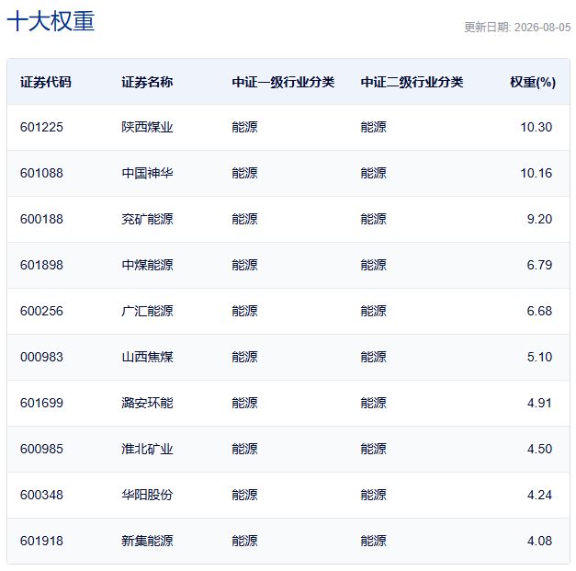The height and width of the screenshot is (571, 576).
Task: Click the 十大权重 heading
Action: click(x=51, y=21)
